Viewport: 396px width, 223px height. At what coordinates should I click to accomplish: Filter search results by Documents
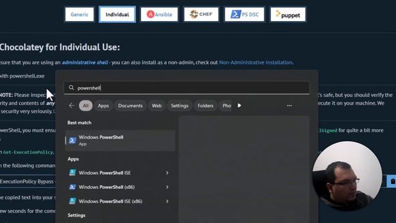[131, 106]
